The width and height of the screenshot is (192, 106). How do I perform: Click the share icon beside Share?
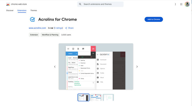pos(66,28)
